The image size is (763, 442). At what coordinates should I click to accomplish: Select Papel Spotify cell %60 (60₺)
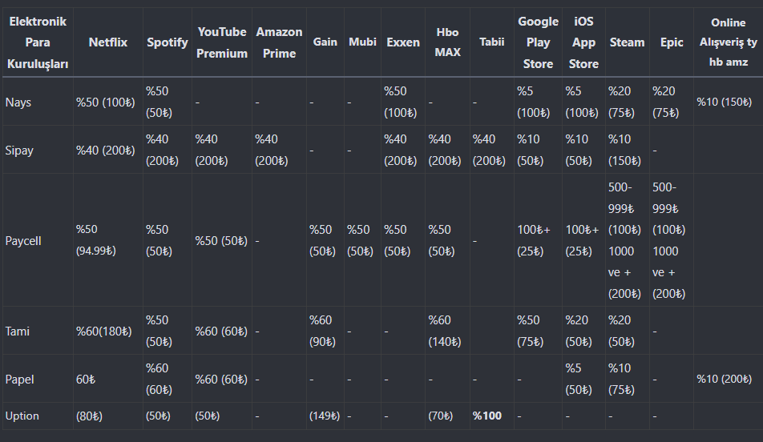(x=159, y=380)
